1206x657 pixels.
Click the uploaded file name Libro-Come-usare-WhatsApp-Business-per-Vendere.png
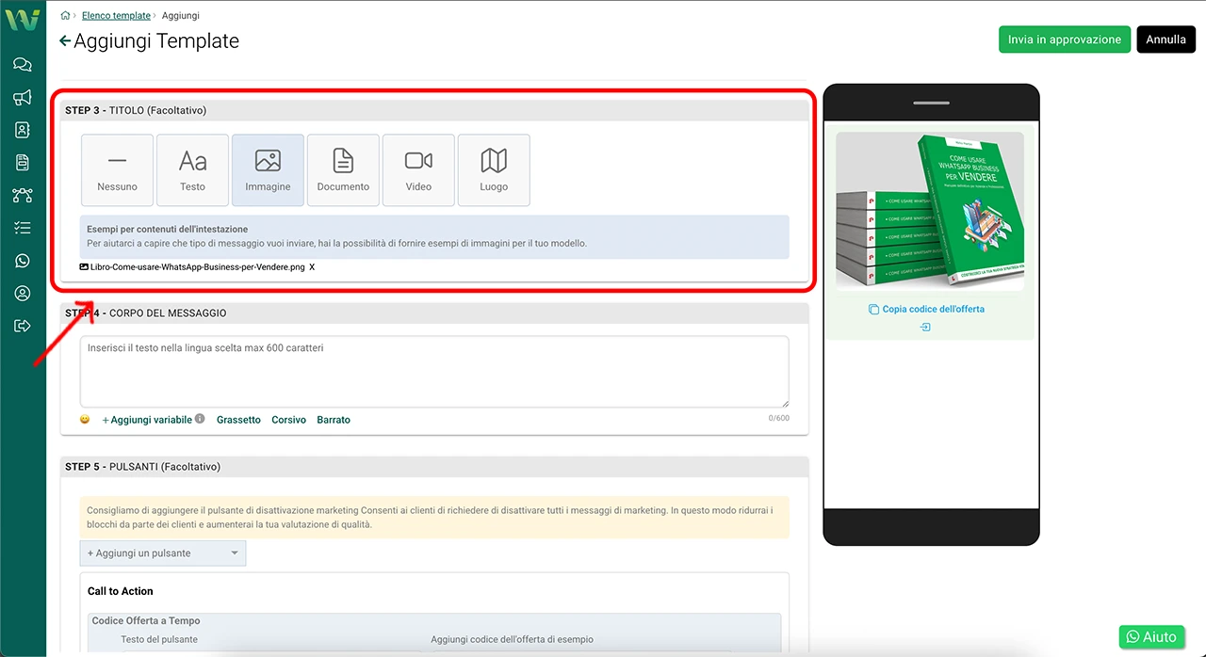click(x=198, y=267)
